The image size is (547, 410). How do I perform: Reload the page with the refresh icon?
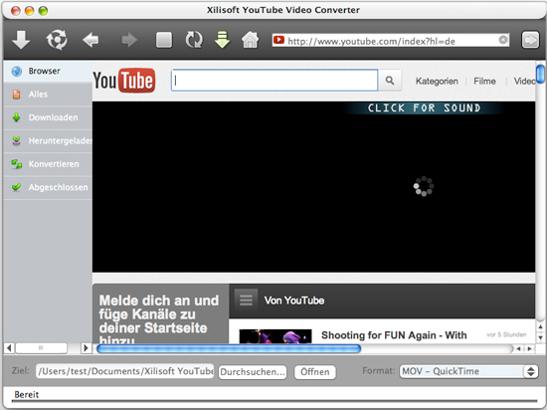[194, 40]
